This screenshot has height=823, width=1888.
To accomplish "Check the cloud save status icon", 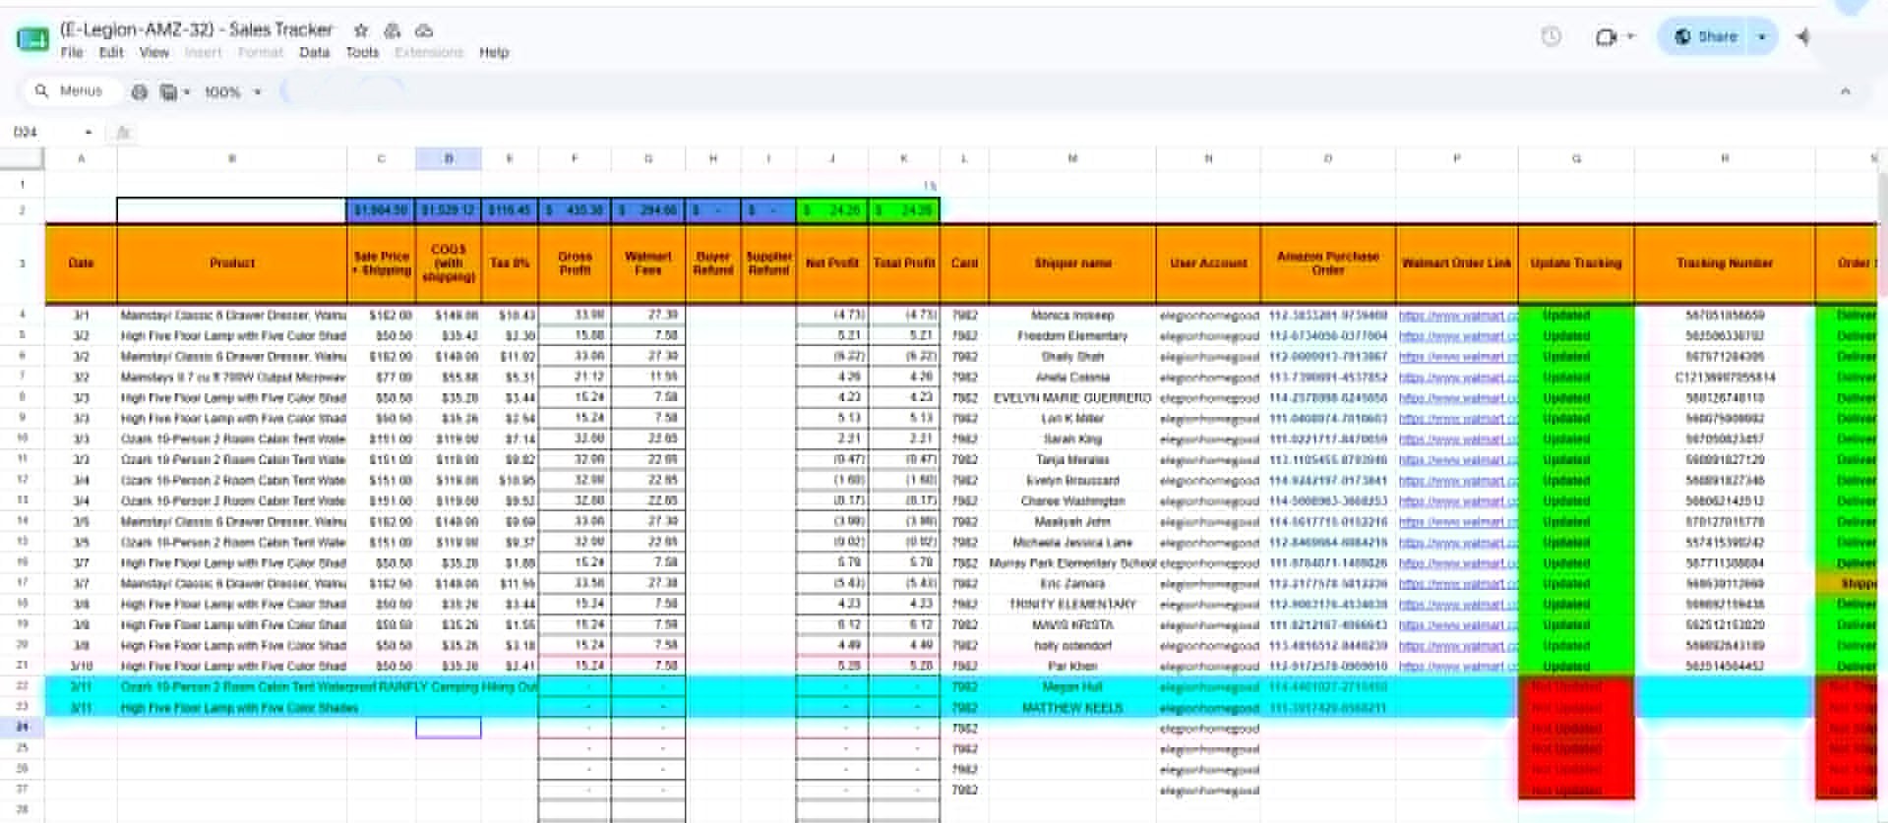I will (x=424, y=30).
